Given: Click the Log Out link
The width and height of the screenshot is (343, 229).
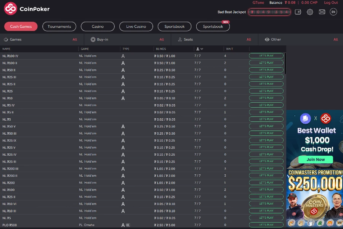Looking at the screenshot, I should tap(331, 3).
